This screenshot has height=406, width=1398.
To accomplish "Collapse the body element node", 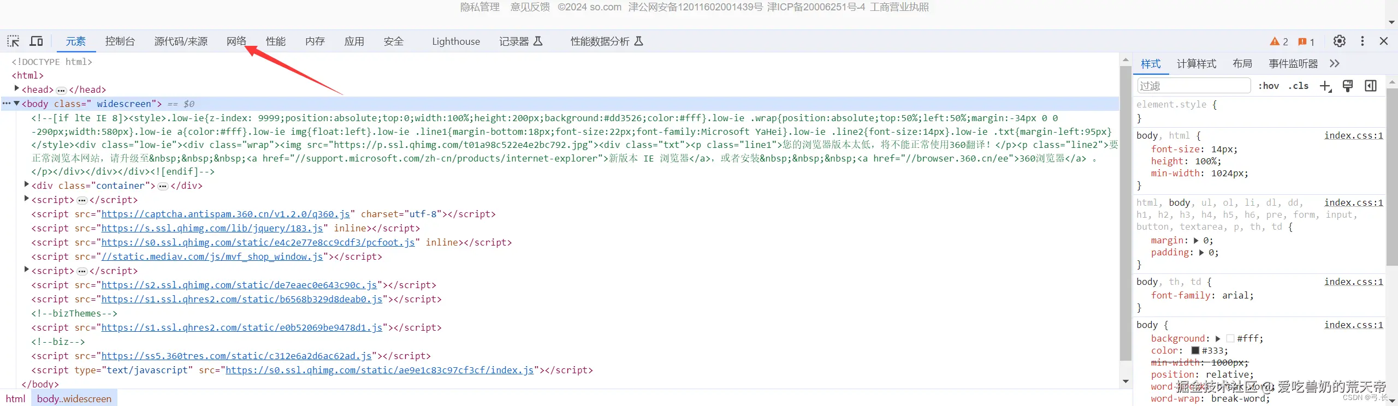I will [17, 103].
